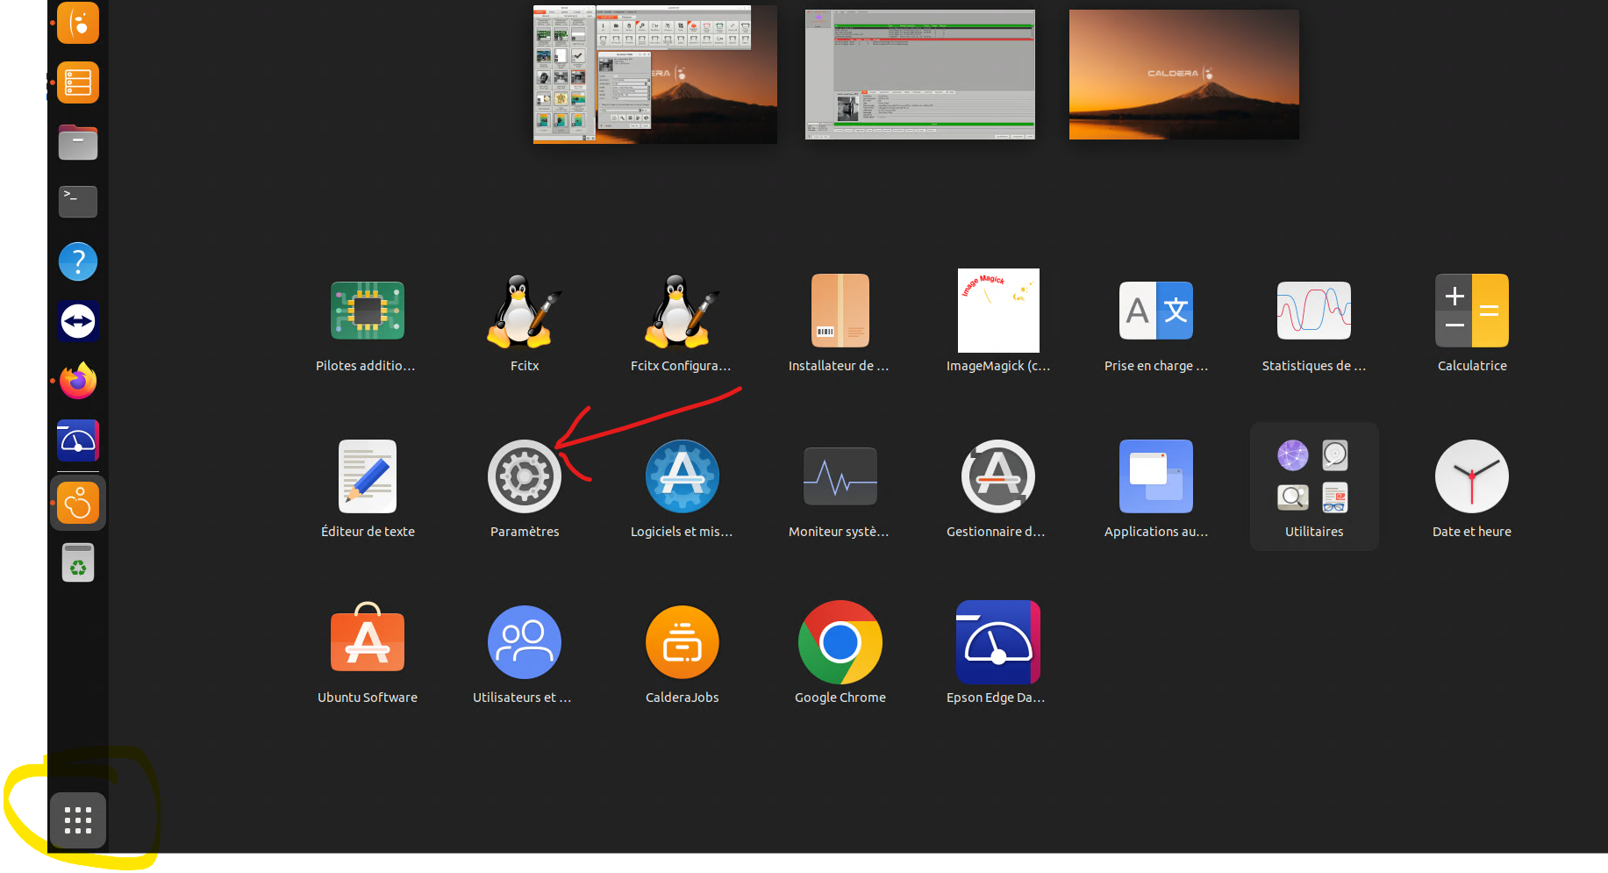This screenshot has height=873, width=1608.
Task: Launch ImageMagick application
Action: point(997,311)
